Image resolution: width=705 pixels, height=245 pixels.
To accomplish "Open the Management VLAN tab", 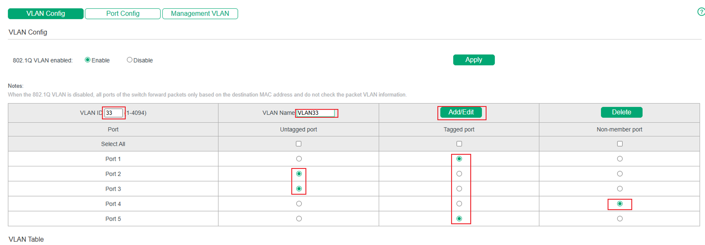I will click(x=200, y=14).
